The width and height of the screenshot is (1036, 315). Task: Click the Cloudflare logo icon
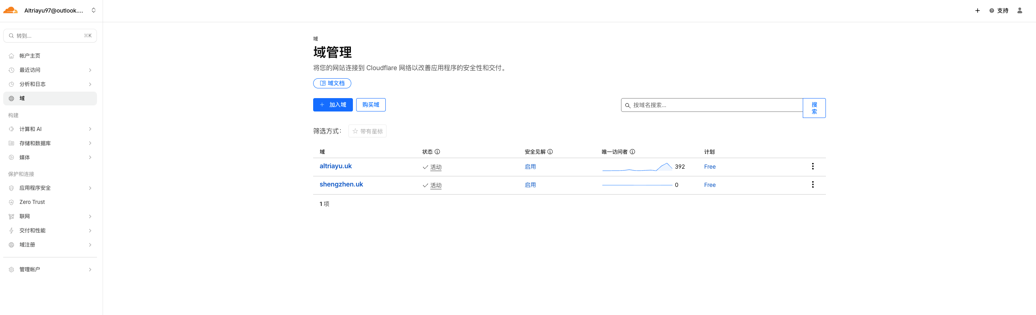(11, 11)
